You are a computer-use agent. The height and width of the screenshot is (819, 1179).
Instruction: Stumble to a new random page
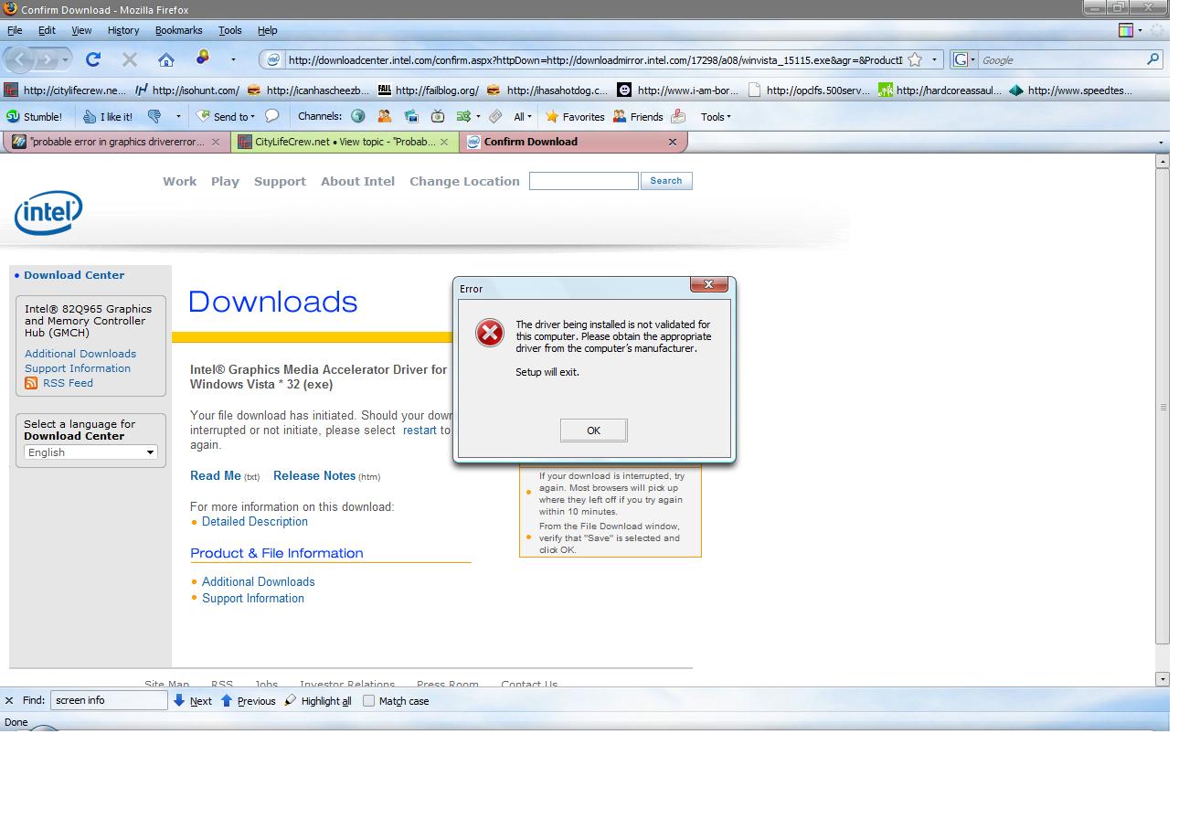coord(35,117)
